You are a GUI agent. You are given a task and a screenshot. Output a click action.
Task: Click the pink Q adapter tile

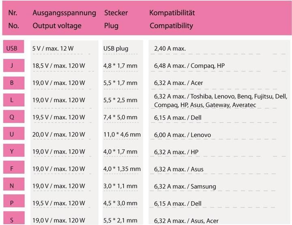pos(12,117)
